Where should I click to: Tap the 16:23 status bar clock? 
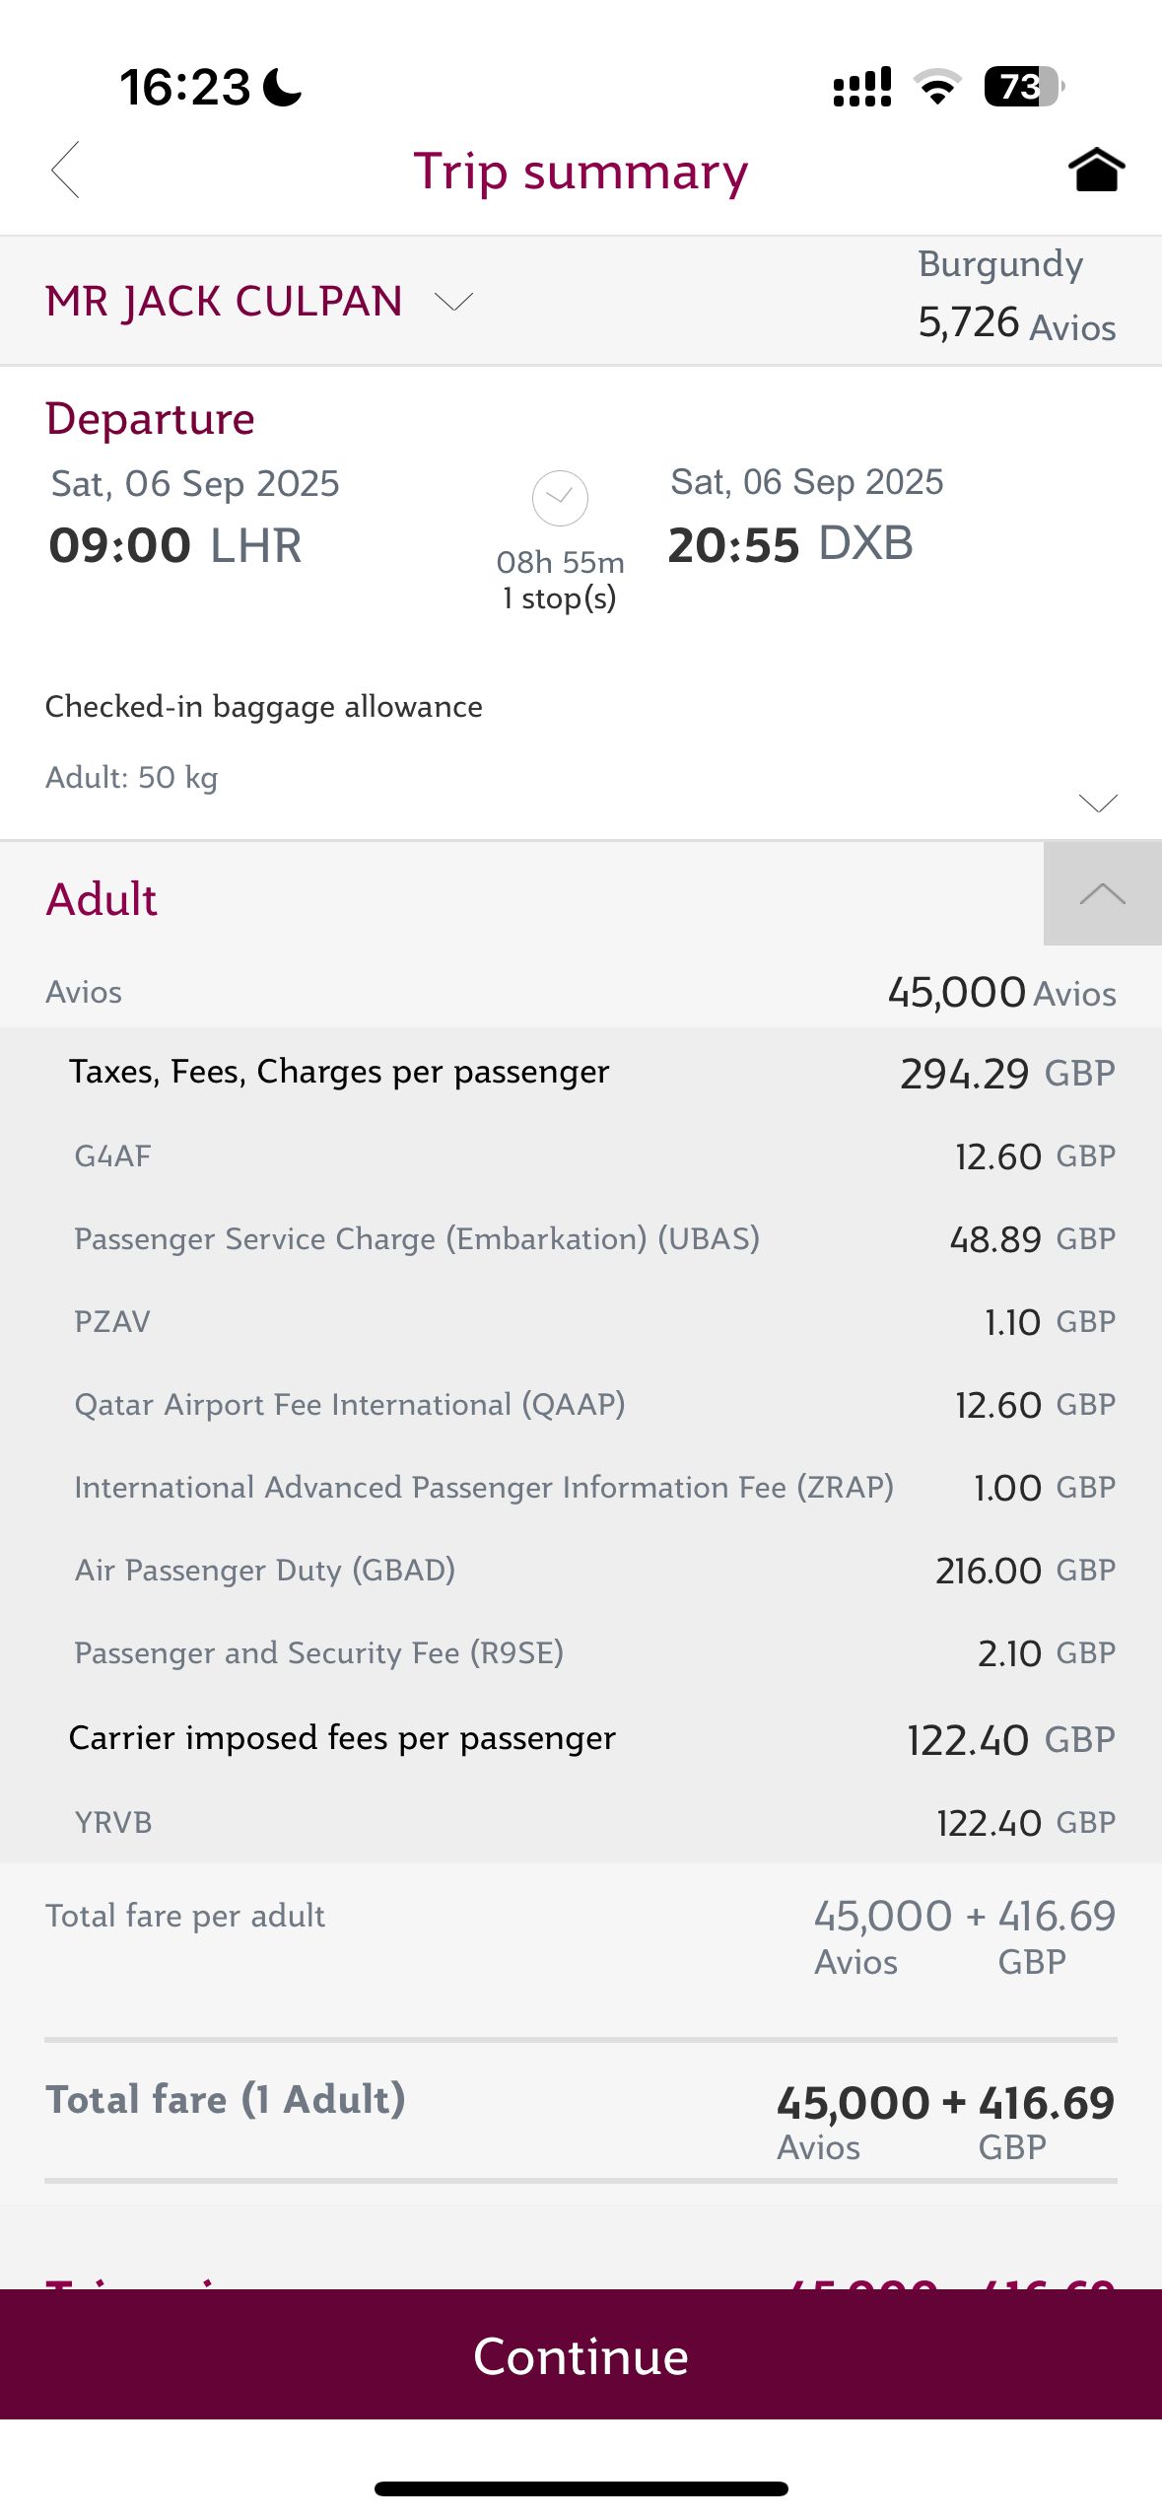click(x=185, y=87)
